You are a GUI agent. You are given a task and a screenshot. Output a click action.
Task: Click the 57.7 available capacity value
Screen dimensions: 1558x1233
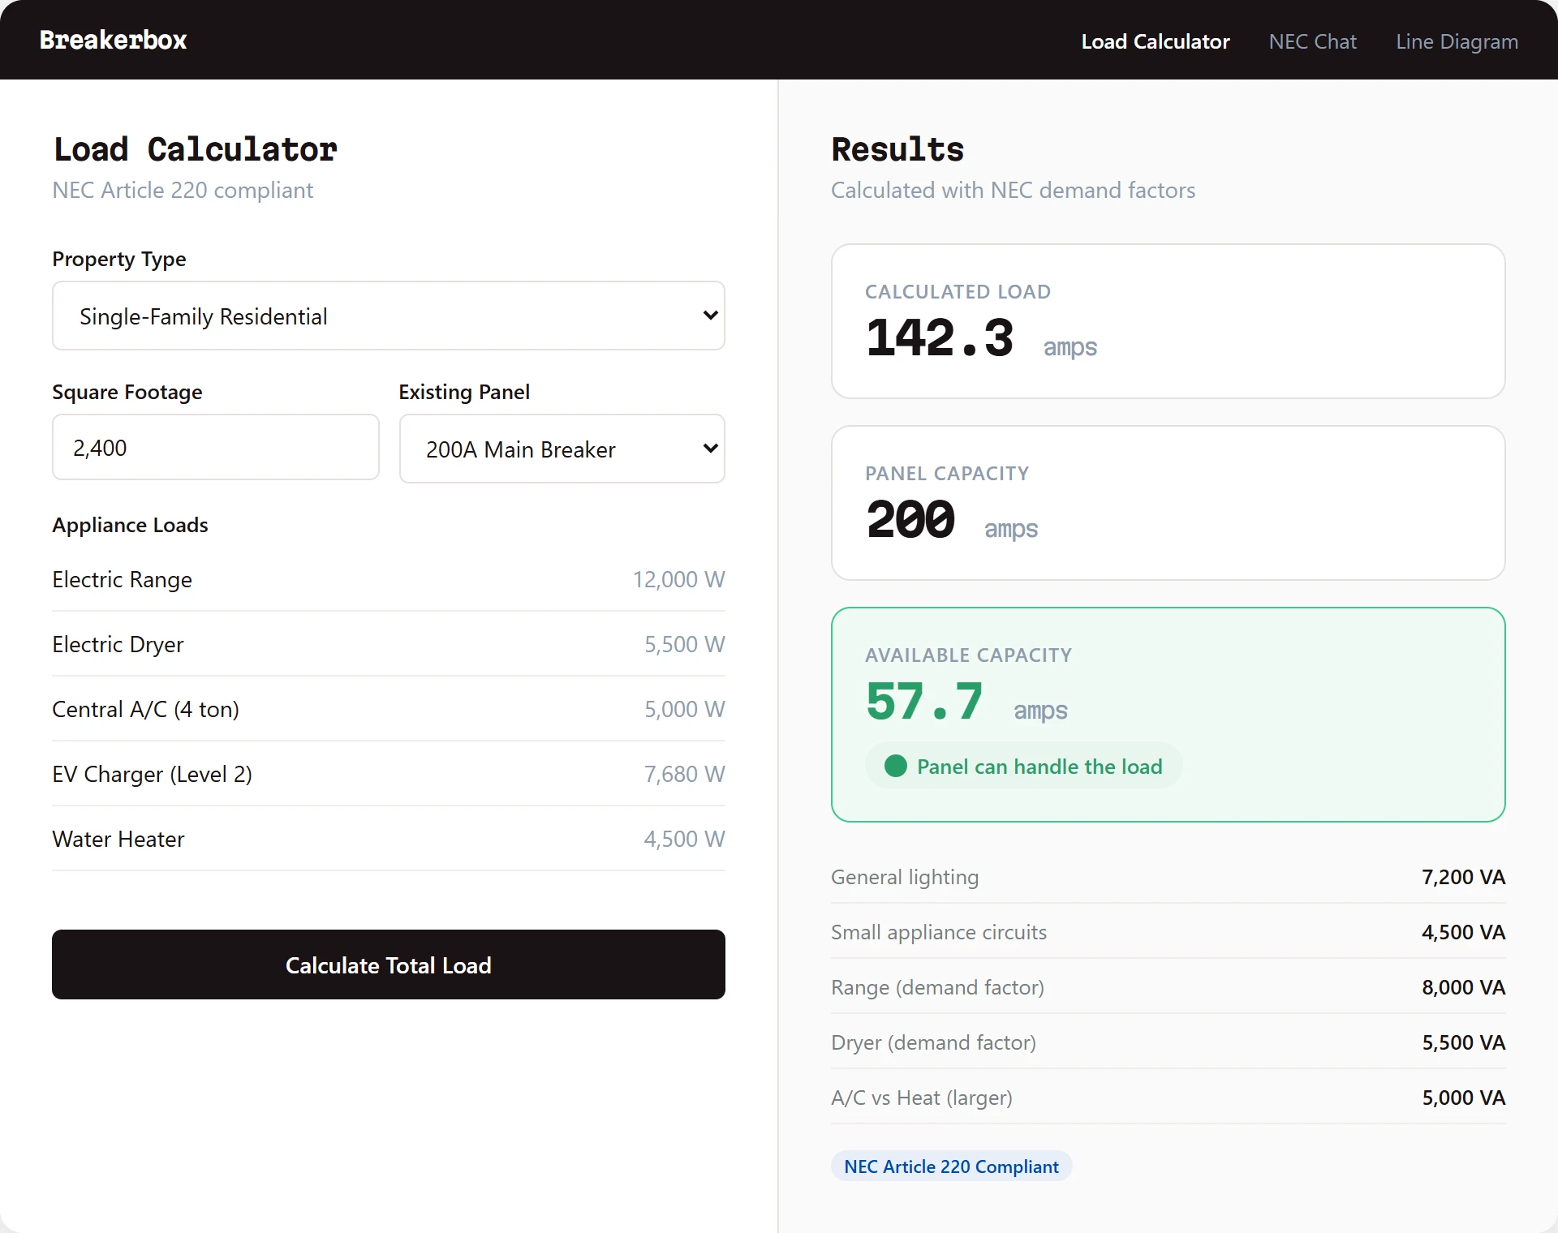(x=925, y=701)
